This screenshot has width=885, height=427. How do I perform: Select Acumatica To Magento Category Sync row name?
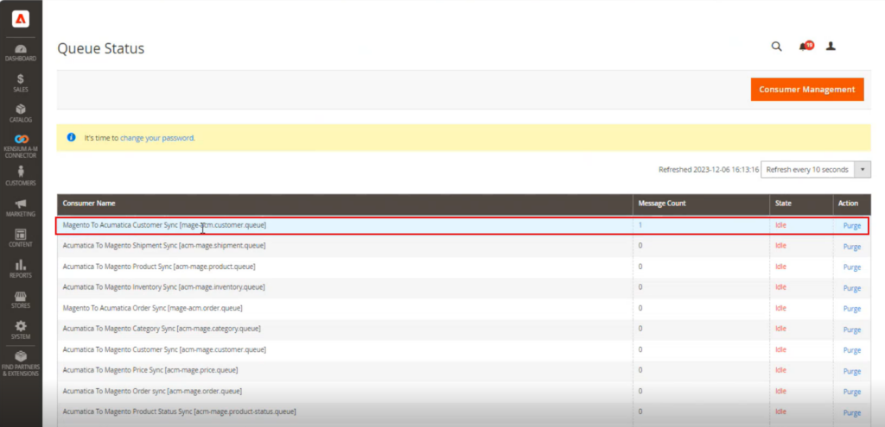click(x=162, y=329)
